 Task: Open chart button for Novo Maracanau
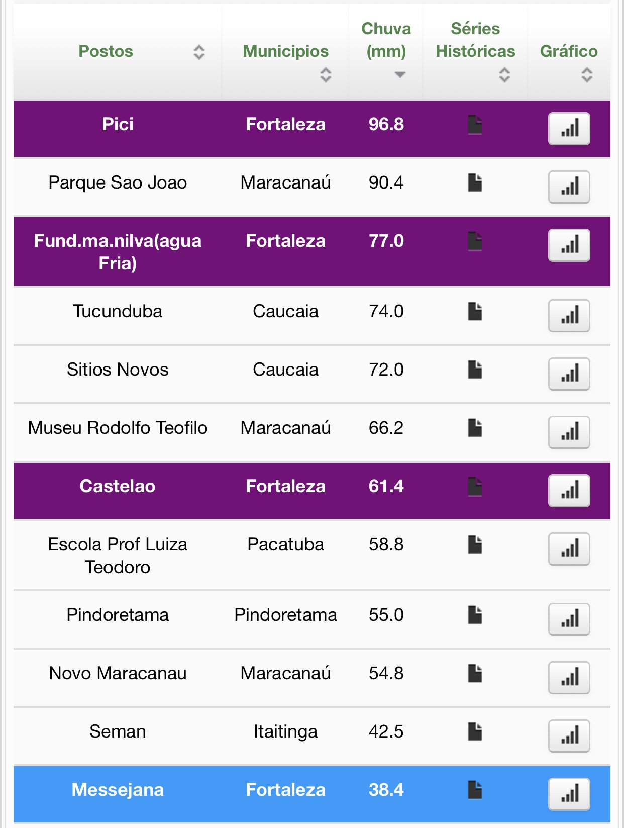click(x=569, y=678)
